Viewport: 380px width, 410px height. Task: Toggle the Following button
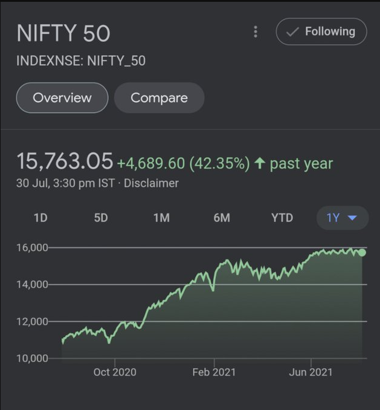click(x=321, y=31)
